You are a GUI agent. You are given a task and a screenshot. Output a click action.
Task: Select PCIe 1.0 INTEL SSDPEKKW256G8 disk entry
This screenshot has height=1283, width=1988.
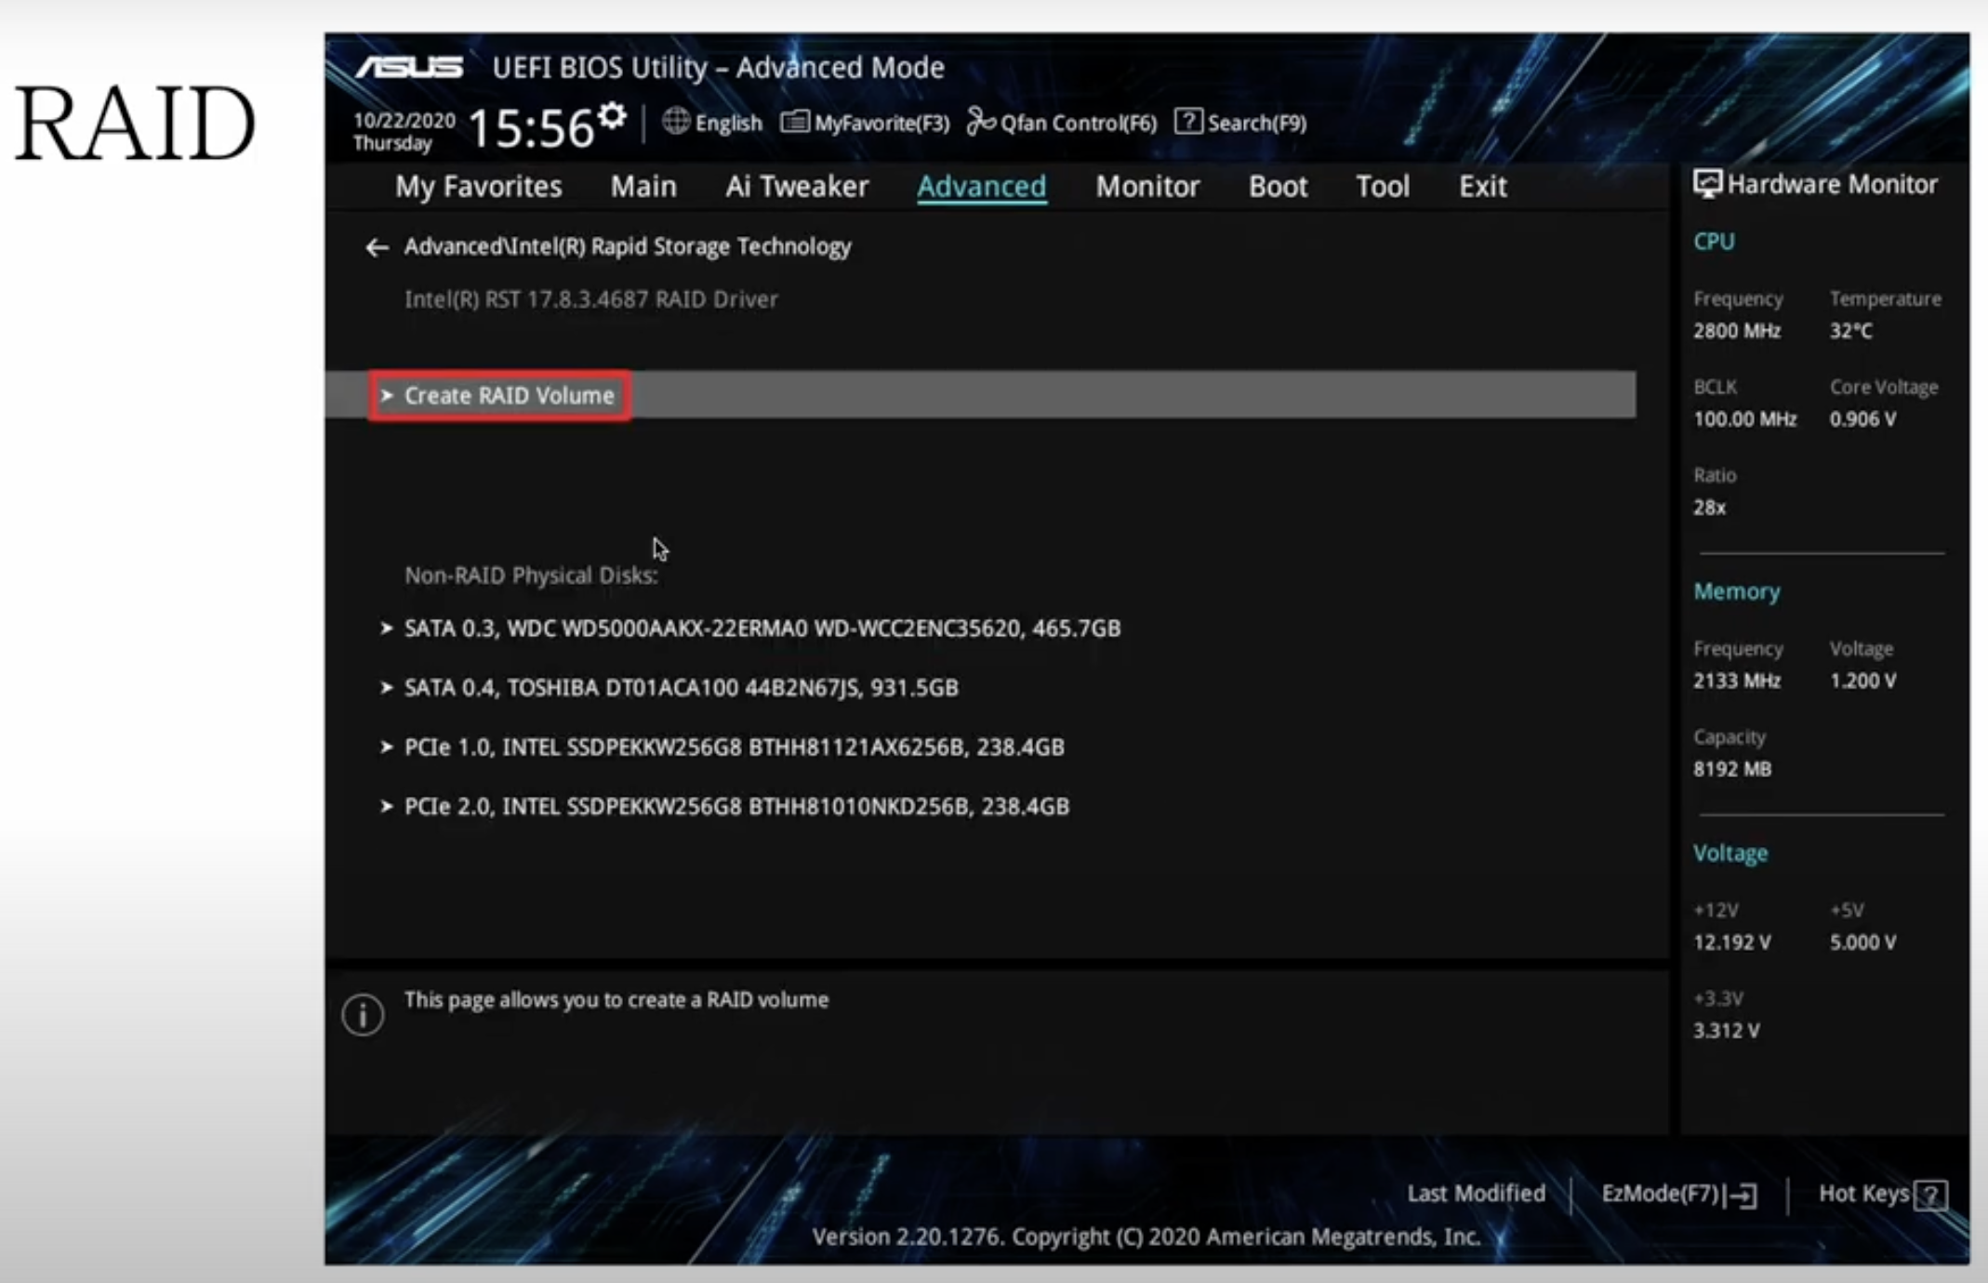coord(735,747)
